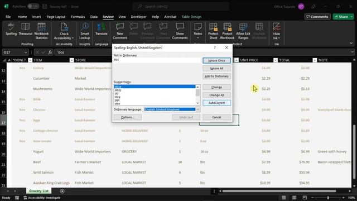Expand the formula bar
The height and width of the screenshot is (201, 357).
352,52
